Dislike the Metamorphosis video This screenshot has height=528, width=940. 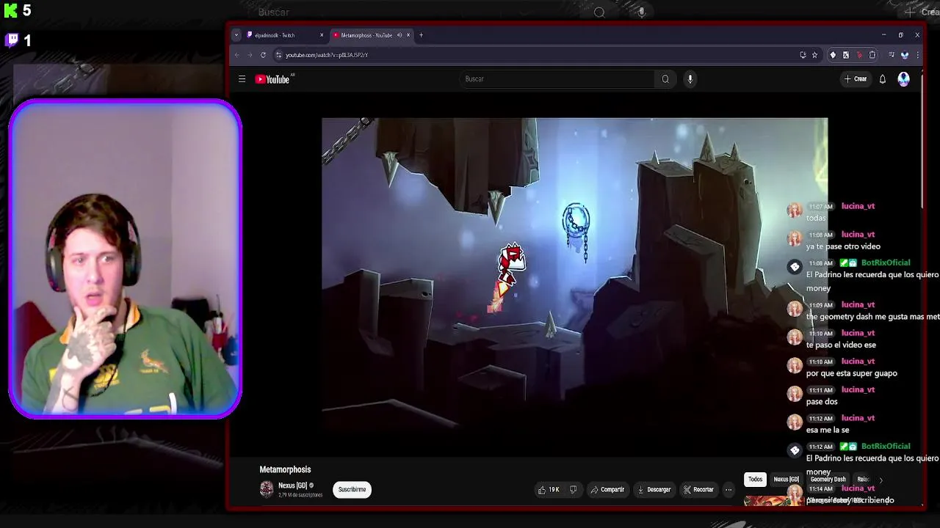[x=574, y=490]
